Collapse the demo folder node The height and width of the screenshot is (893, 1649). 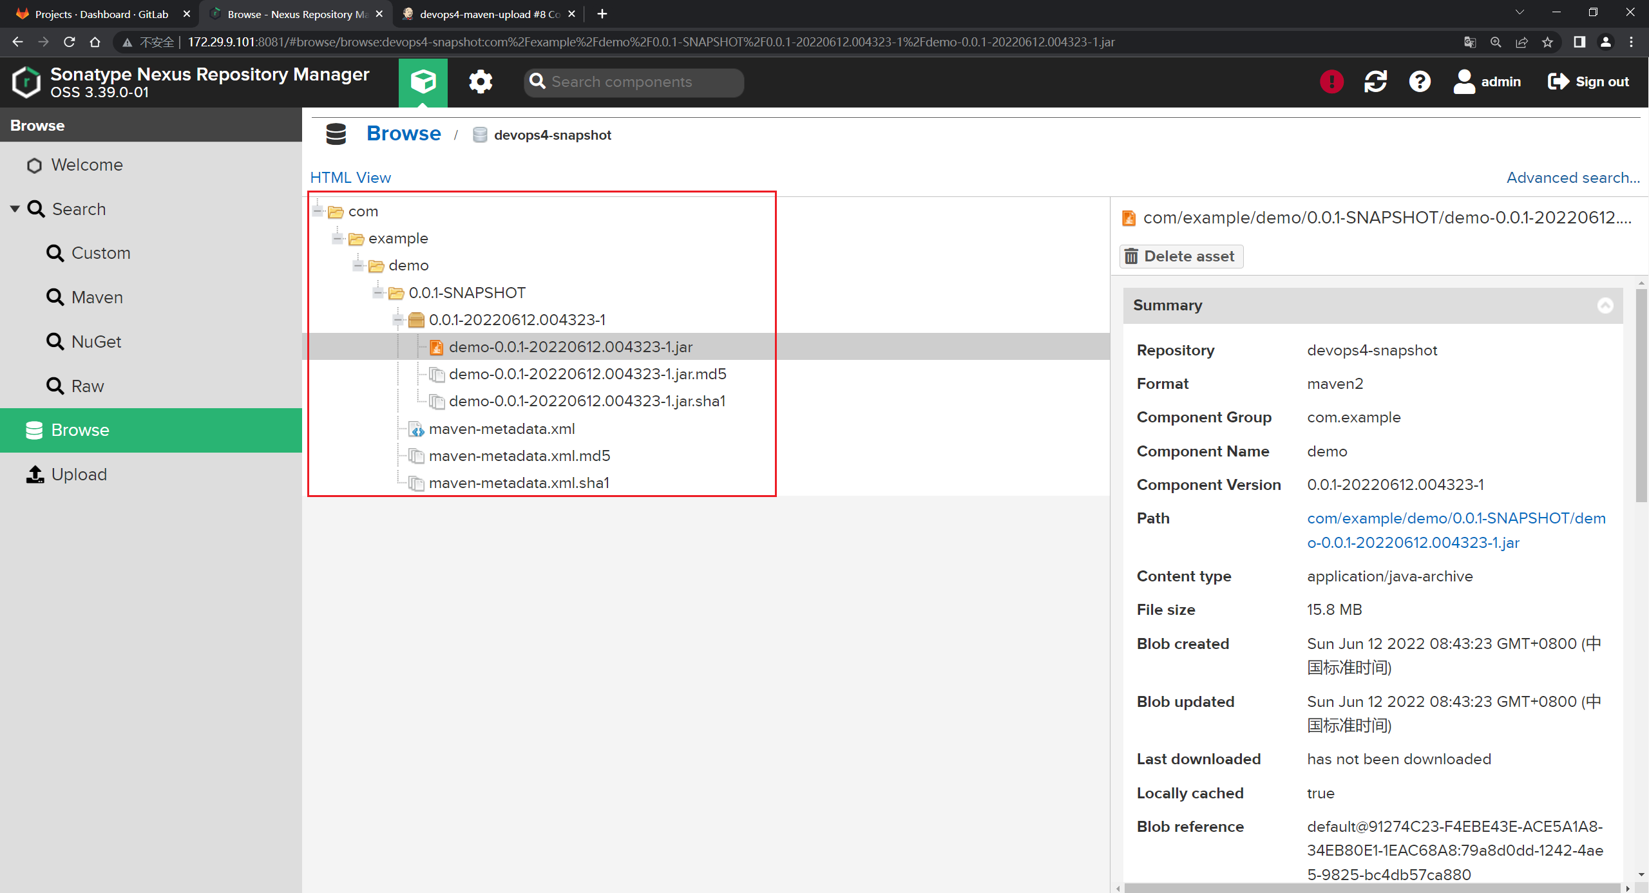358,265
